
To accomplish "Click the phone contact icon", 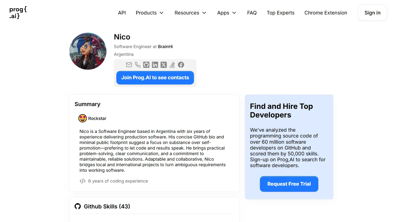I will tap(138, 65).
